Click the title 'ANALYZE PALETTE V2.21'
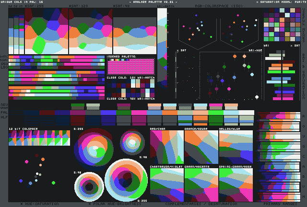 (x=153, y=2)
